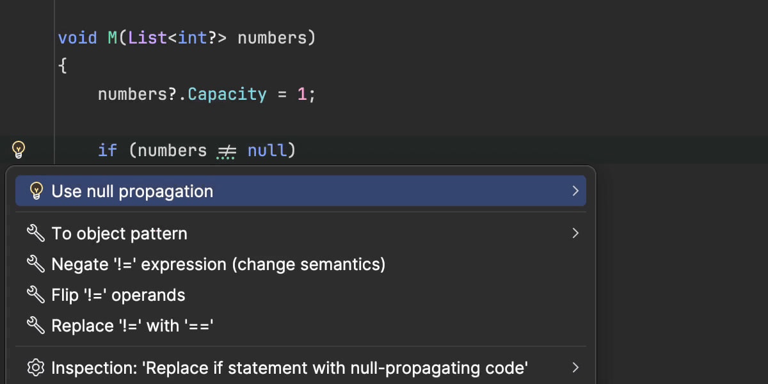Viewport: 768px width, 384px height.
Task: Expand the To object pattern submenu arrow
Action: (x=575, y=233)
